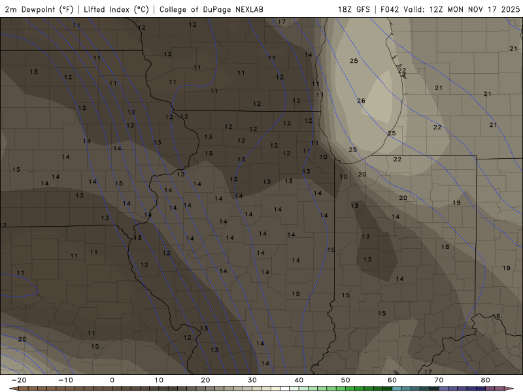Viewport: 523px width, 392px height.
Task: Click the 16 dewpoint value on the map
Action: click(496, 317)
